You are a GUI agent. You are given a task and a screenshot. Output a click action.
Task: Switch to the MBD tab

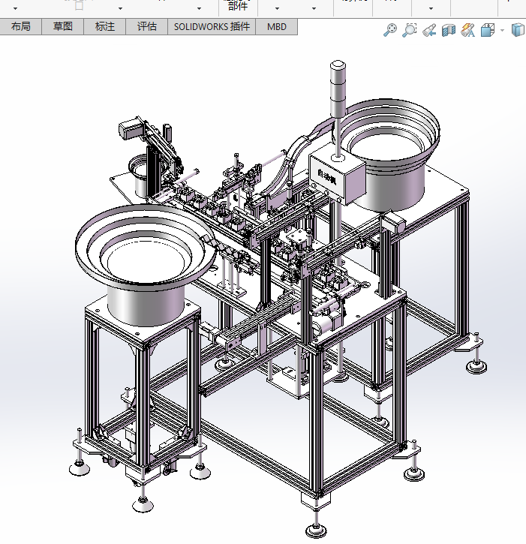click(x=277, y=26)
